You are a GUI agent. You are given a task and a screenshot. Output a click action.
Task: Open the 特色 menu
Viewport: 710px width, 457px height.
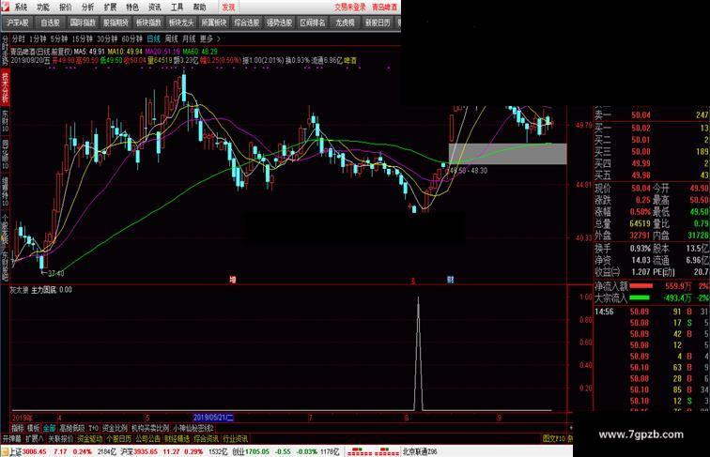coord(132,7)
